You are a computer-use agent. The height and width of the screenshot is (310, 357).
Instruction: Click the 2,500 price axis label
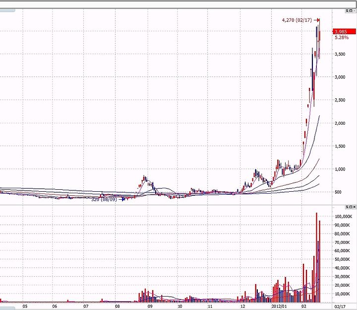(x=340, y=100)
